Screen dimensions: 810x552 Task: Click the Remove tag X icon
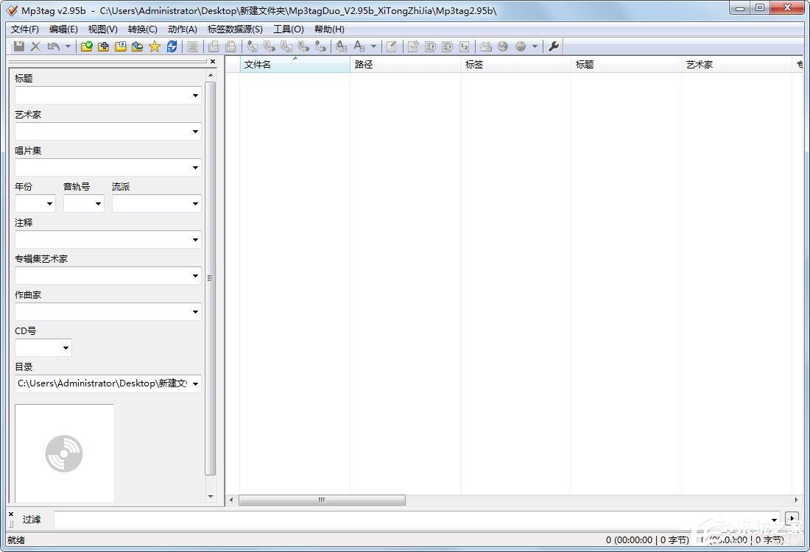coord(35,46)
